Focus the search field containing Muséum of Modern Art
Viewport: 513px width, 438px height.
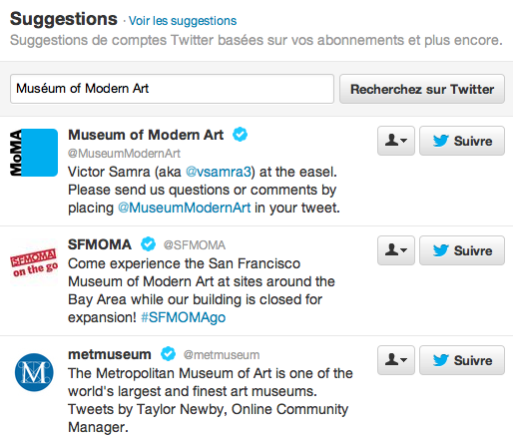172,89
